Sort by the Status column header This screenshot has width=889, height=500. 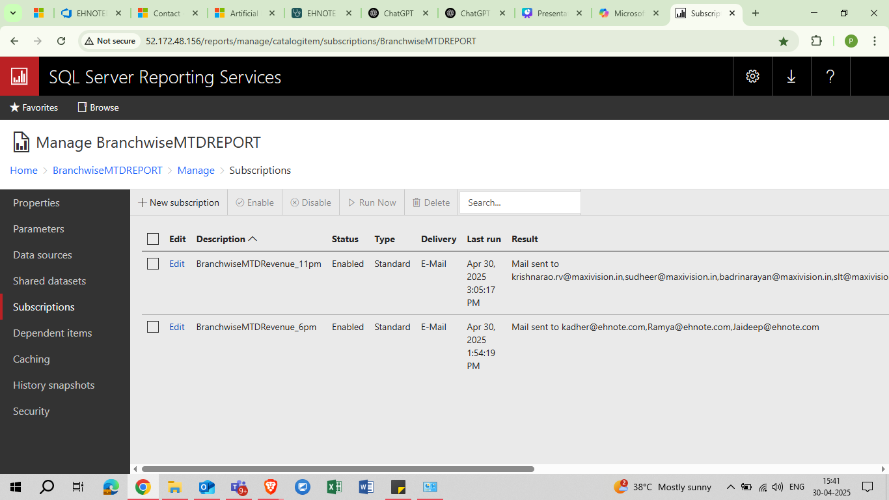345,239
